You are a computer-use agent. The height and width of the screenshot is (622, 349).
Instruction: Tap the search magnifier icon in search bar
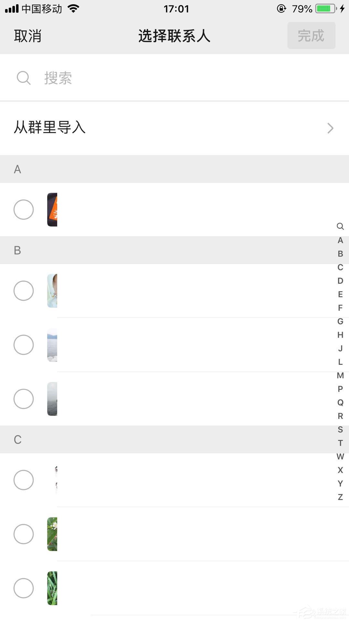(24, 78)
